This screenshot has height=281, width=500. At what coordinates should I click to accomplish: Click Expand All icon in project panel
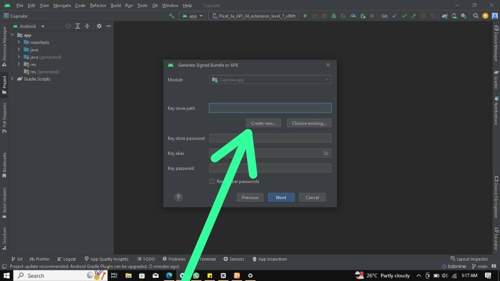pyautogui.click(x=77, y=26)
